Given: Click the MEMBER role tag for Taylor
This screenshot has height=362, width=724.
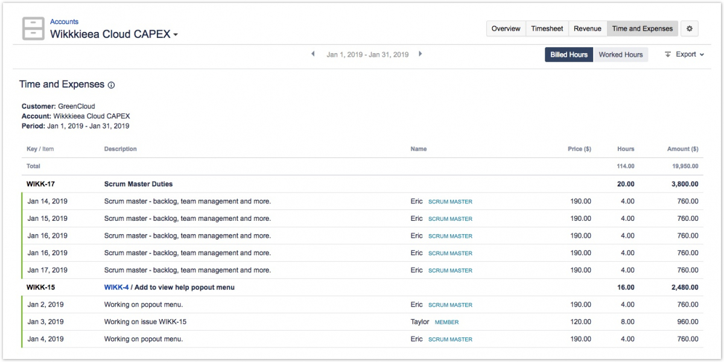Looking at the screenshot, I should [x=446, y=322].
